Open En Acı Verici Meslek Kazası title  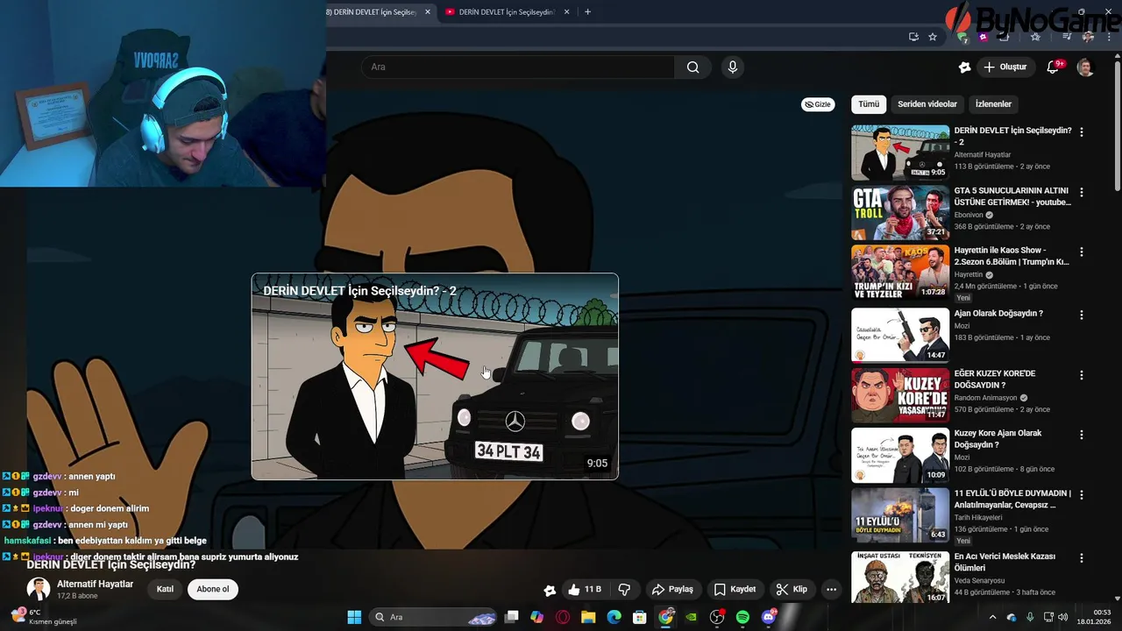tap(1005, 563)
